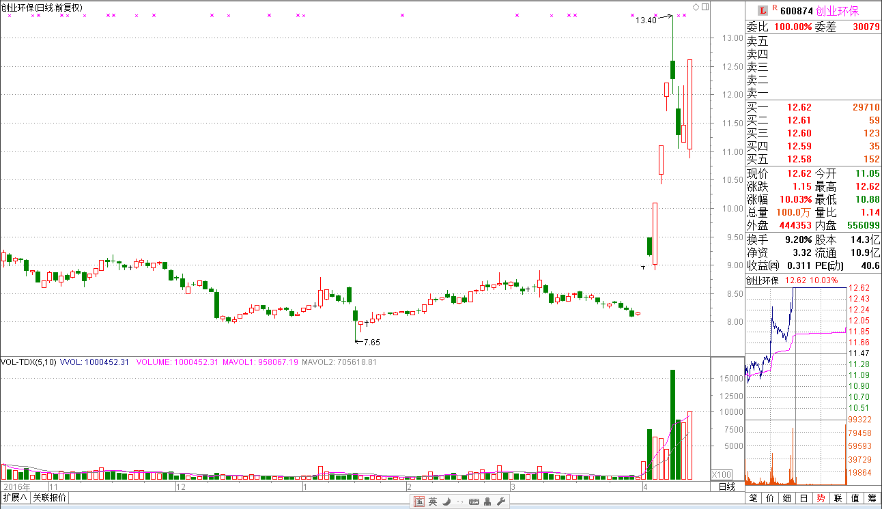Click the 内盘 value 556099
882x509 pixels.
(x=864, y=225)
